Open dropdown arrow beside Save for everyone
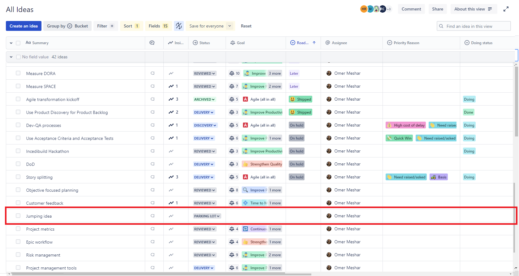This screenshot has width=519, height=276. (x=230, y=26)
